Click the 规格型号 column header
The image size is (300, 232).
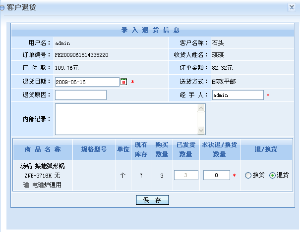(x=94, y=149)
